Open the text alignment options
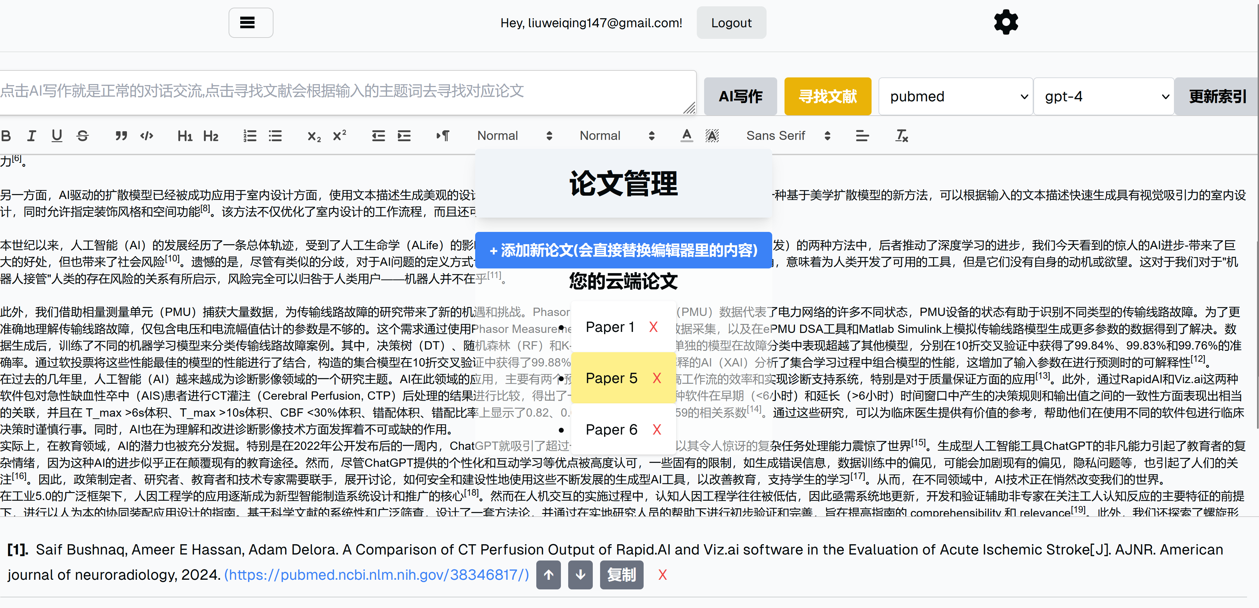 click(x=862, y=136)
